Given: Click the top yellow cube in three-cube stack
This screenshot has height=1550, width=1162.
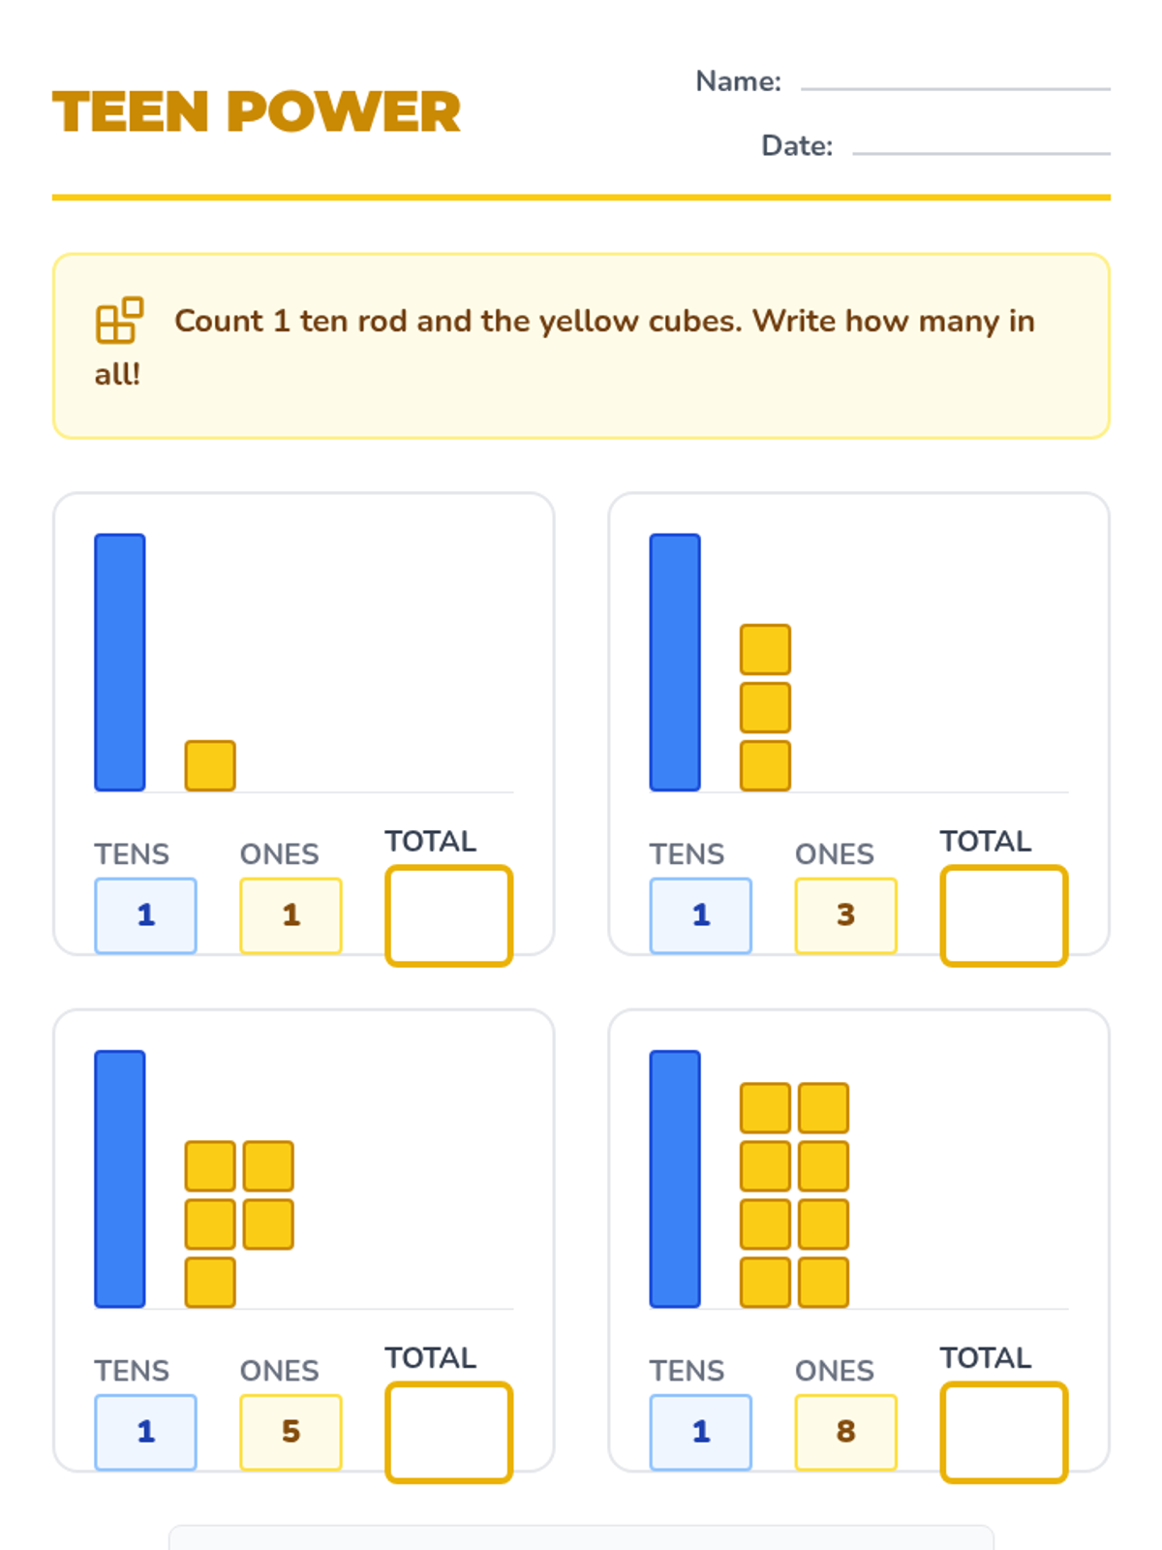Looking at the screenshot, I should point(765,649).
